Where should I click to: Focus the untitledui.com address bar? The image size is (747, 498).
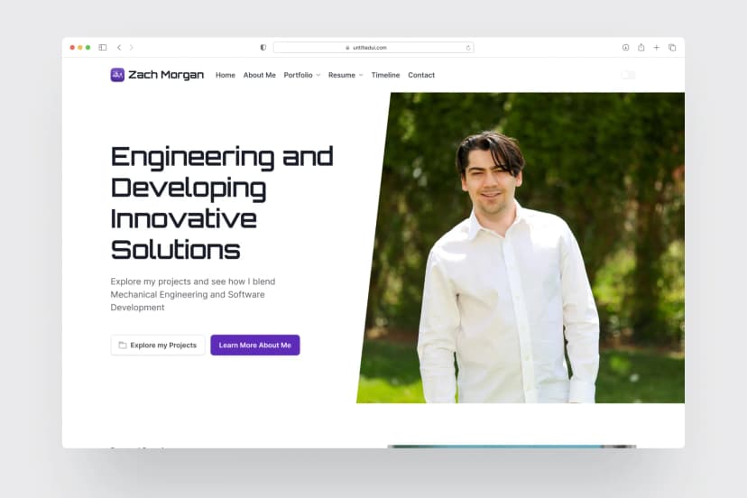pos(373,48)
